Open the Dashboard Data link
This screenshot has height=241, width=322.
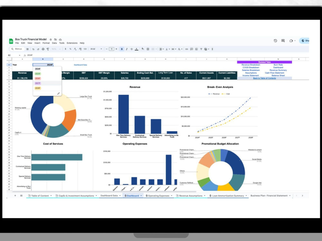click(80, 65)
